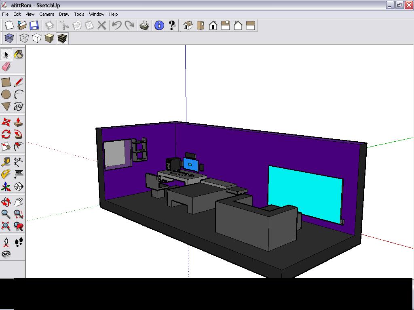Open Model Info blue icon
This screenshot has height=310, width=414.
point(159,25)
